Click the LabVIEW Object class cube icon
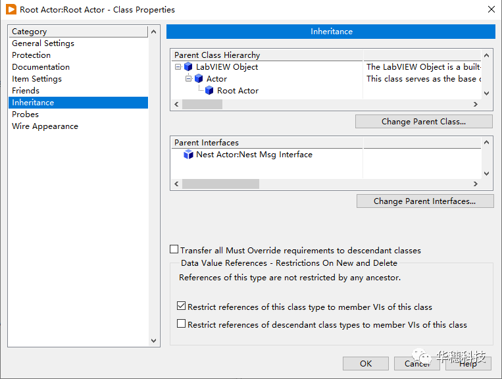This screenshot has width=502, height=379. click(x=188, y=67)
